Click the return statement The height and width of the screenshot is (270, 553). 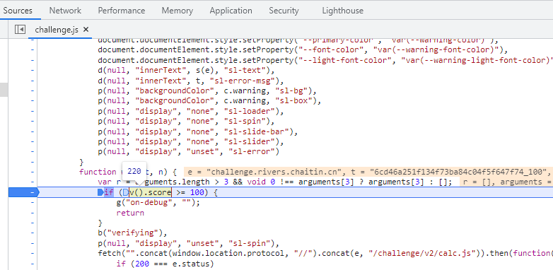click(130, 213)
